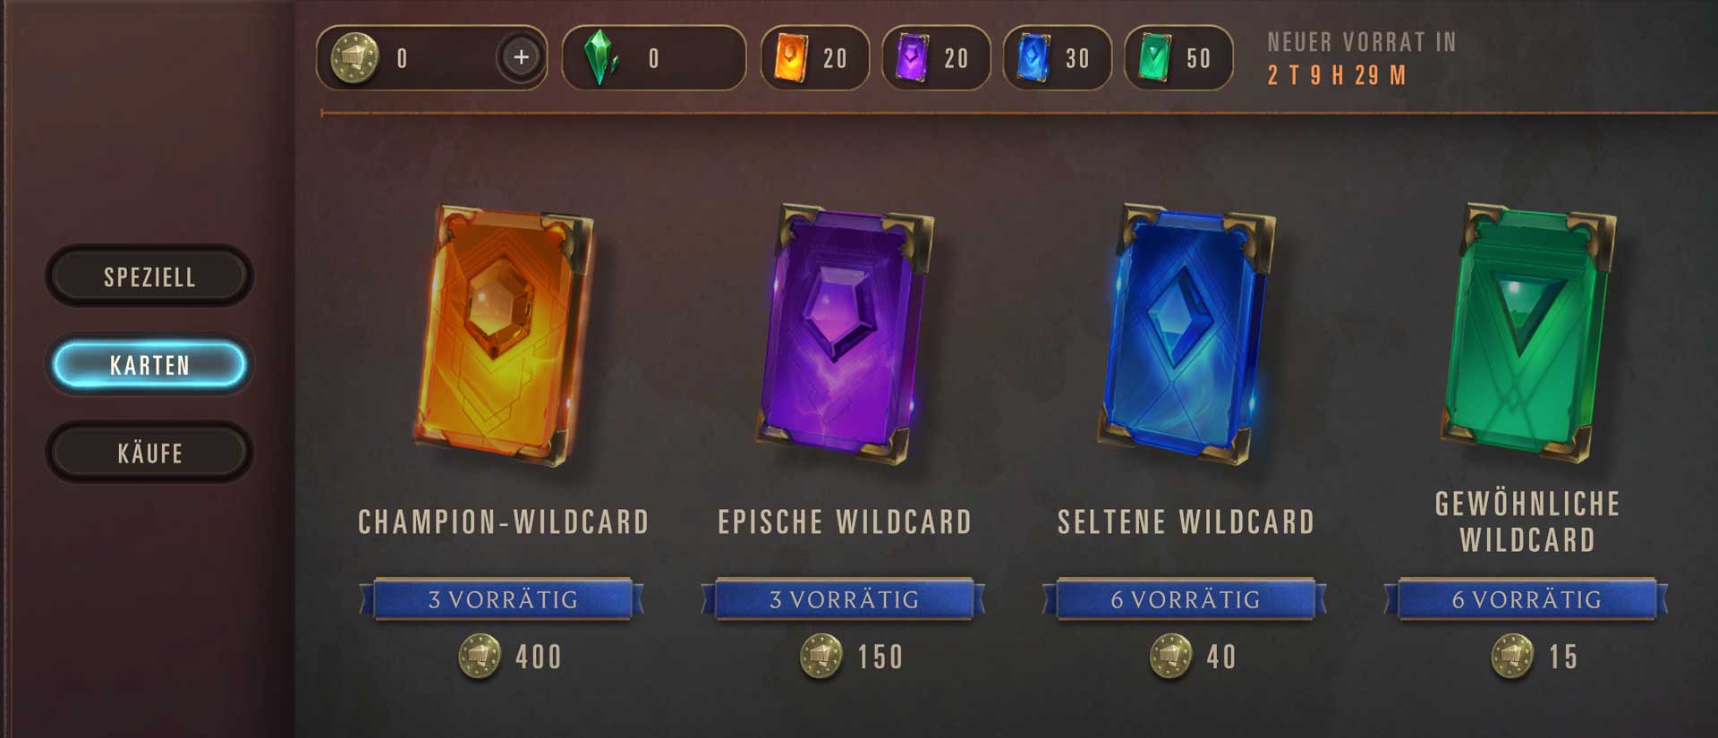Click the Champion-Wildcard 3 Vorrätig banner
1718x738 pixels.
click(x=502, y=599)
